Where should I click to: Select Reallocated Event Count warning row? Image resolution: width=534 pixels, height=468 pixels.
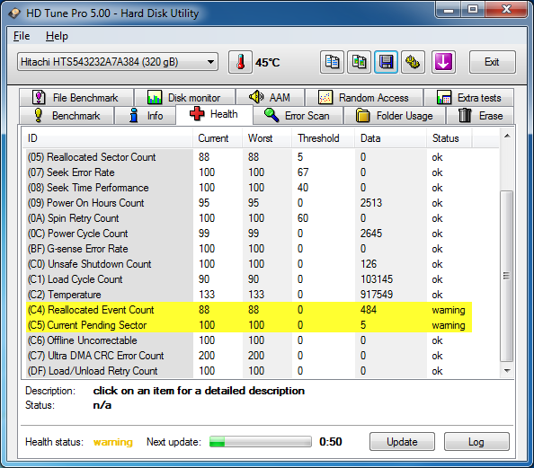click(x=249, y=310)
